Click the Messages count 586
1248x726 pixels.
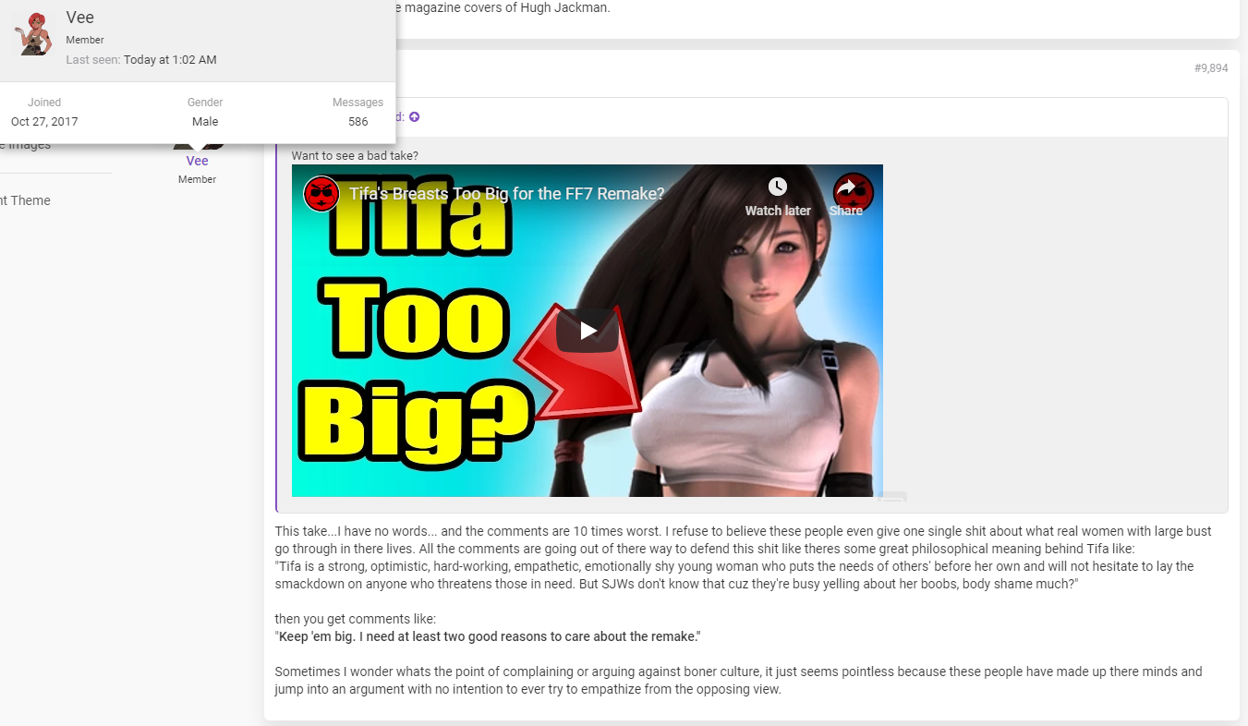358,122
